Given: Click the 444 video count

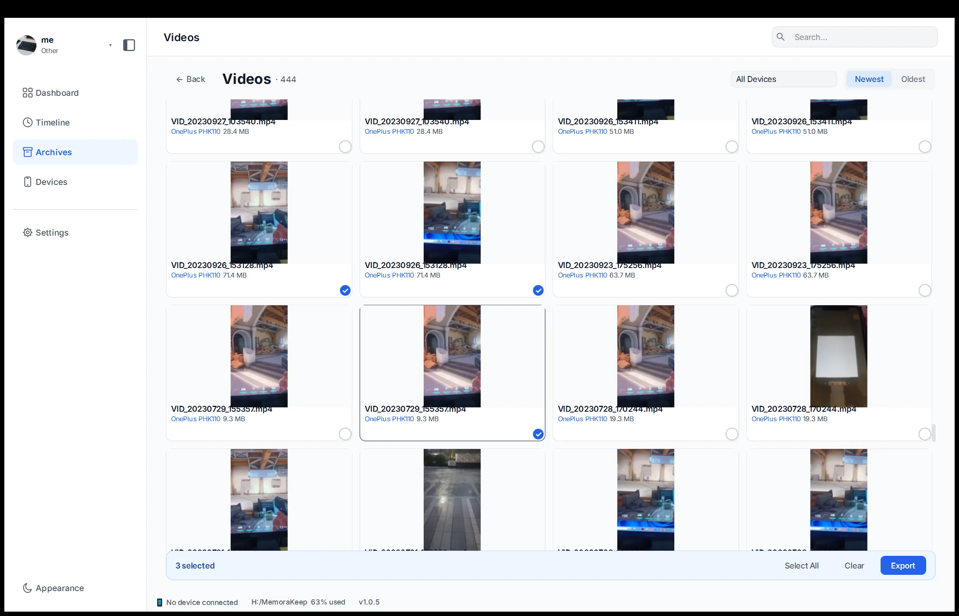Looking at the screenshot, I should [288, 80].
